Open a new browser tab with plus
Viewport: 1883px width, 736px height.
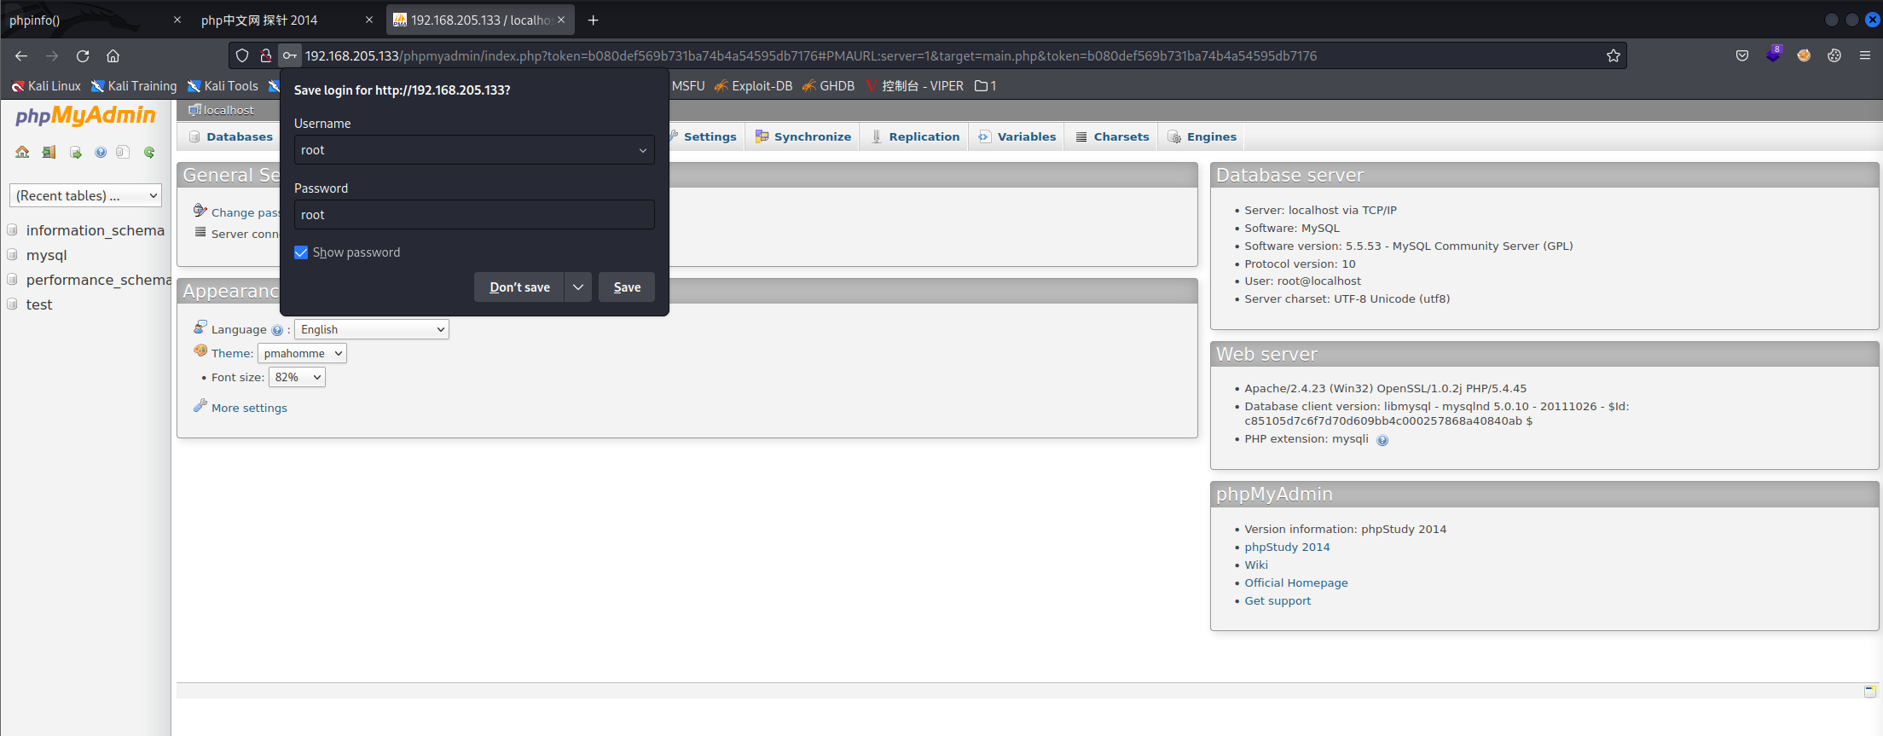[x=594, y=20]
